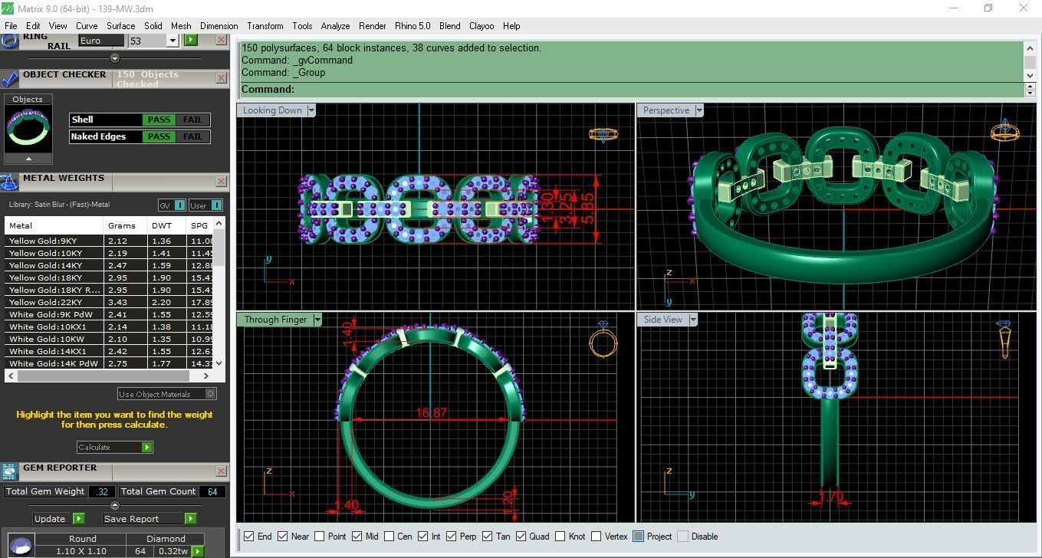Viewport: 1042px width, 558px height.
Task: Collapse the Objects thumbnail with up arrow
Action: pos(28,159)
